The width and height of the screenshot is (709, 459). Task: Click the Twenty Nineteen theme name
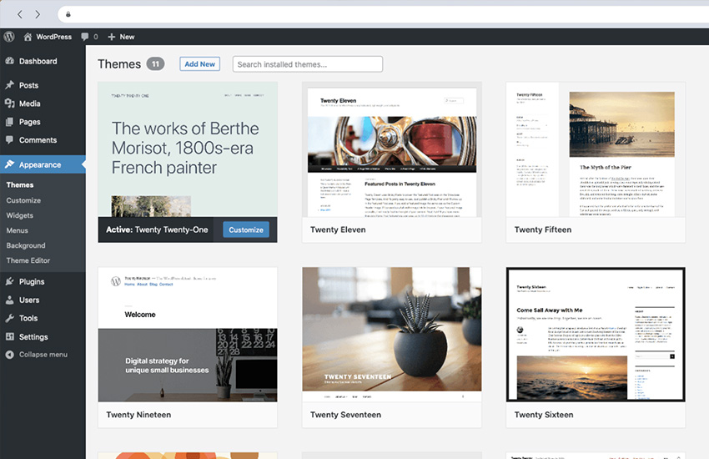(x=138, y=415)
